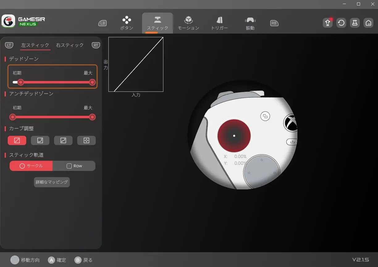This screenshot has width=378, height=267.
Task: Select サークル stick trajectory mode
Action: click(31, 166)
